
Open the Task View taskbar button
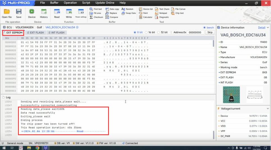(x=12, y=148)
